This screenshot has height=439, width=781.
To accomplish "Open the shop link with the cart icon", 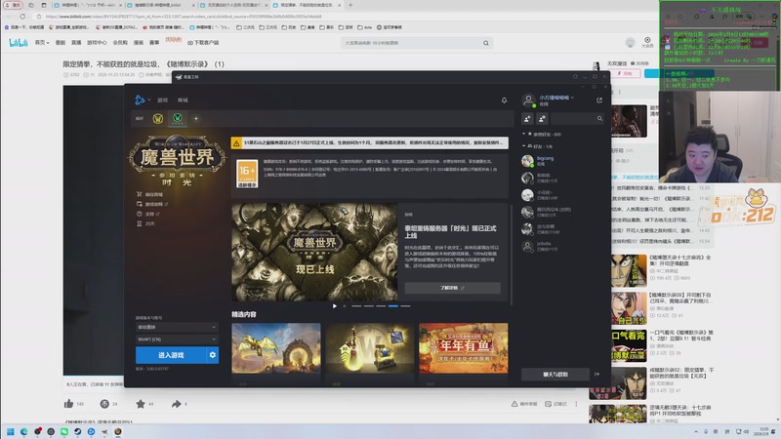I will tap(149, 194).
